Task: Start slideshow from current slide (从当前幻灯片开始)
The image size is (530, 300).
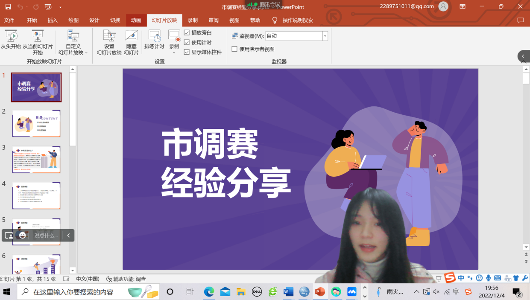Action: click(38, 37)
